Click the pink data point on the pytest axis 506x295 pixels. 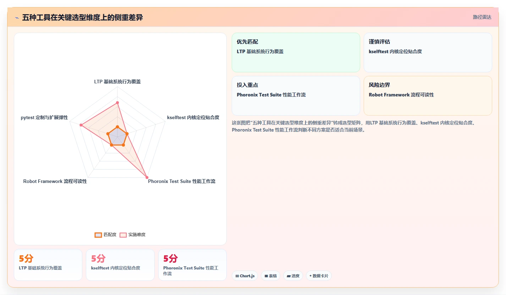(x=81, y=125)
